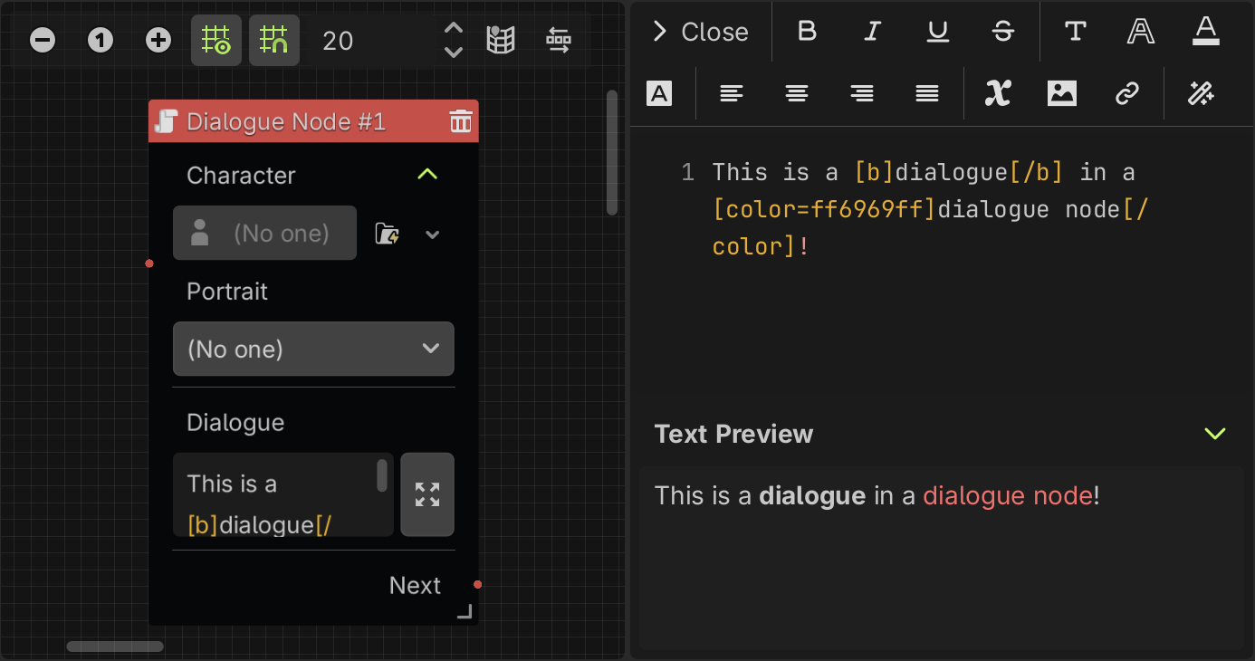Image resolution: width=1255 pixels, height=661 pixels.
Task: Zoom in on the node graph
Action: coord(158,40)
